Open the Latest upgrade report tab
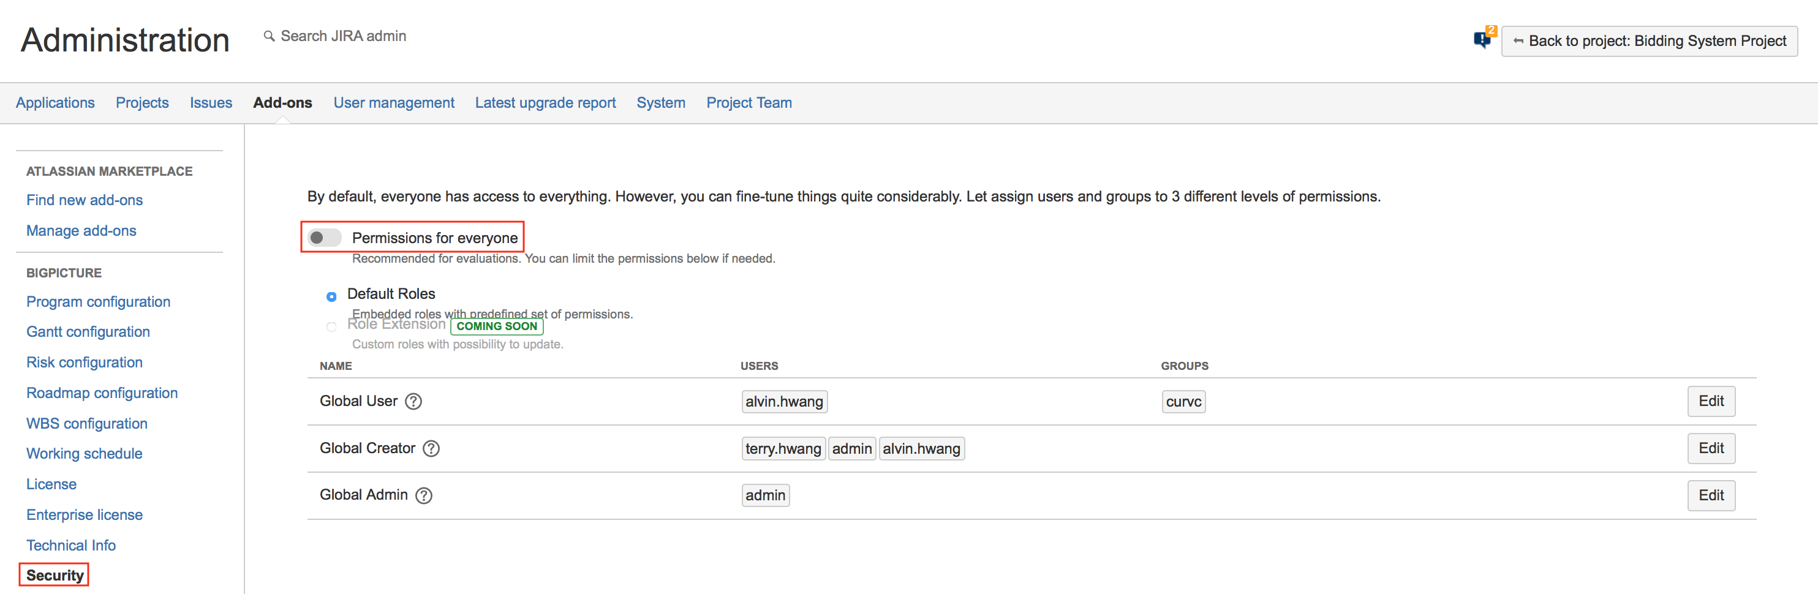1818x594 pixels. (x=545, y=103)
